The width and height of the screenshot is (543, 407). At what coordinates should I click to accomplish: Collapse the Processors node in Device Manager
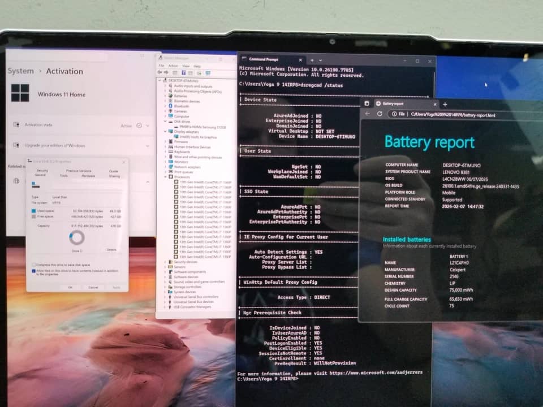click(165, 177)
